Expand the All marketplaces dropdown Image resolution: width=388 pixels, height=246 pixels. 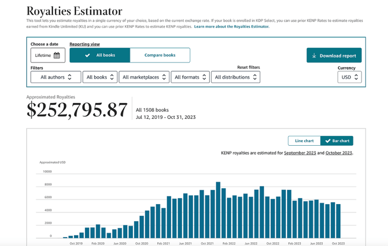(x=144, y=77)
